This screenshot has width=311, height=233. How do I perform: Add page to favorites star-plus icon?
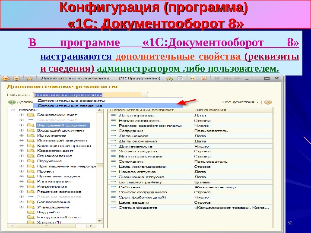point(170,79)
